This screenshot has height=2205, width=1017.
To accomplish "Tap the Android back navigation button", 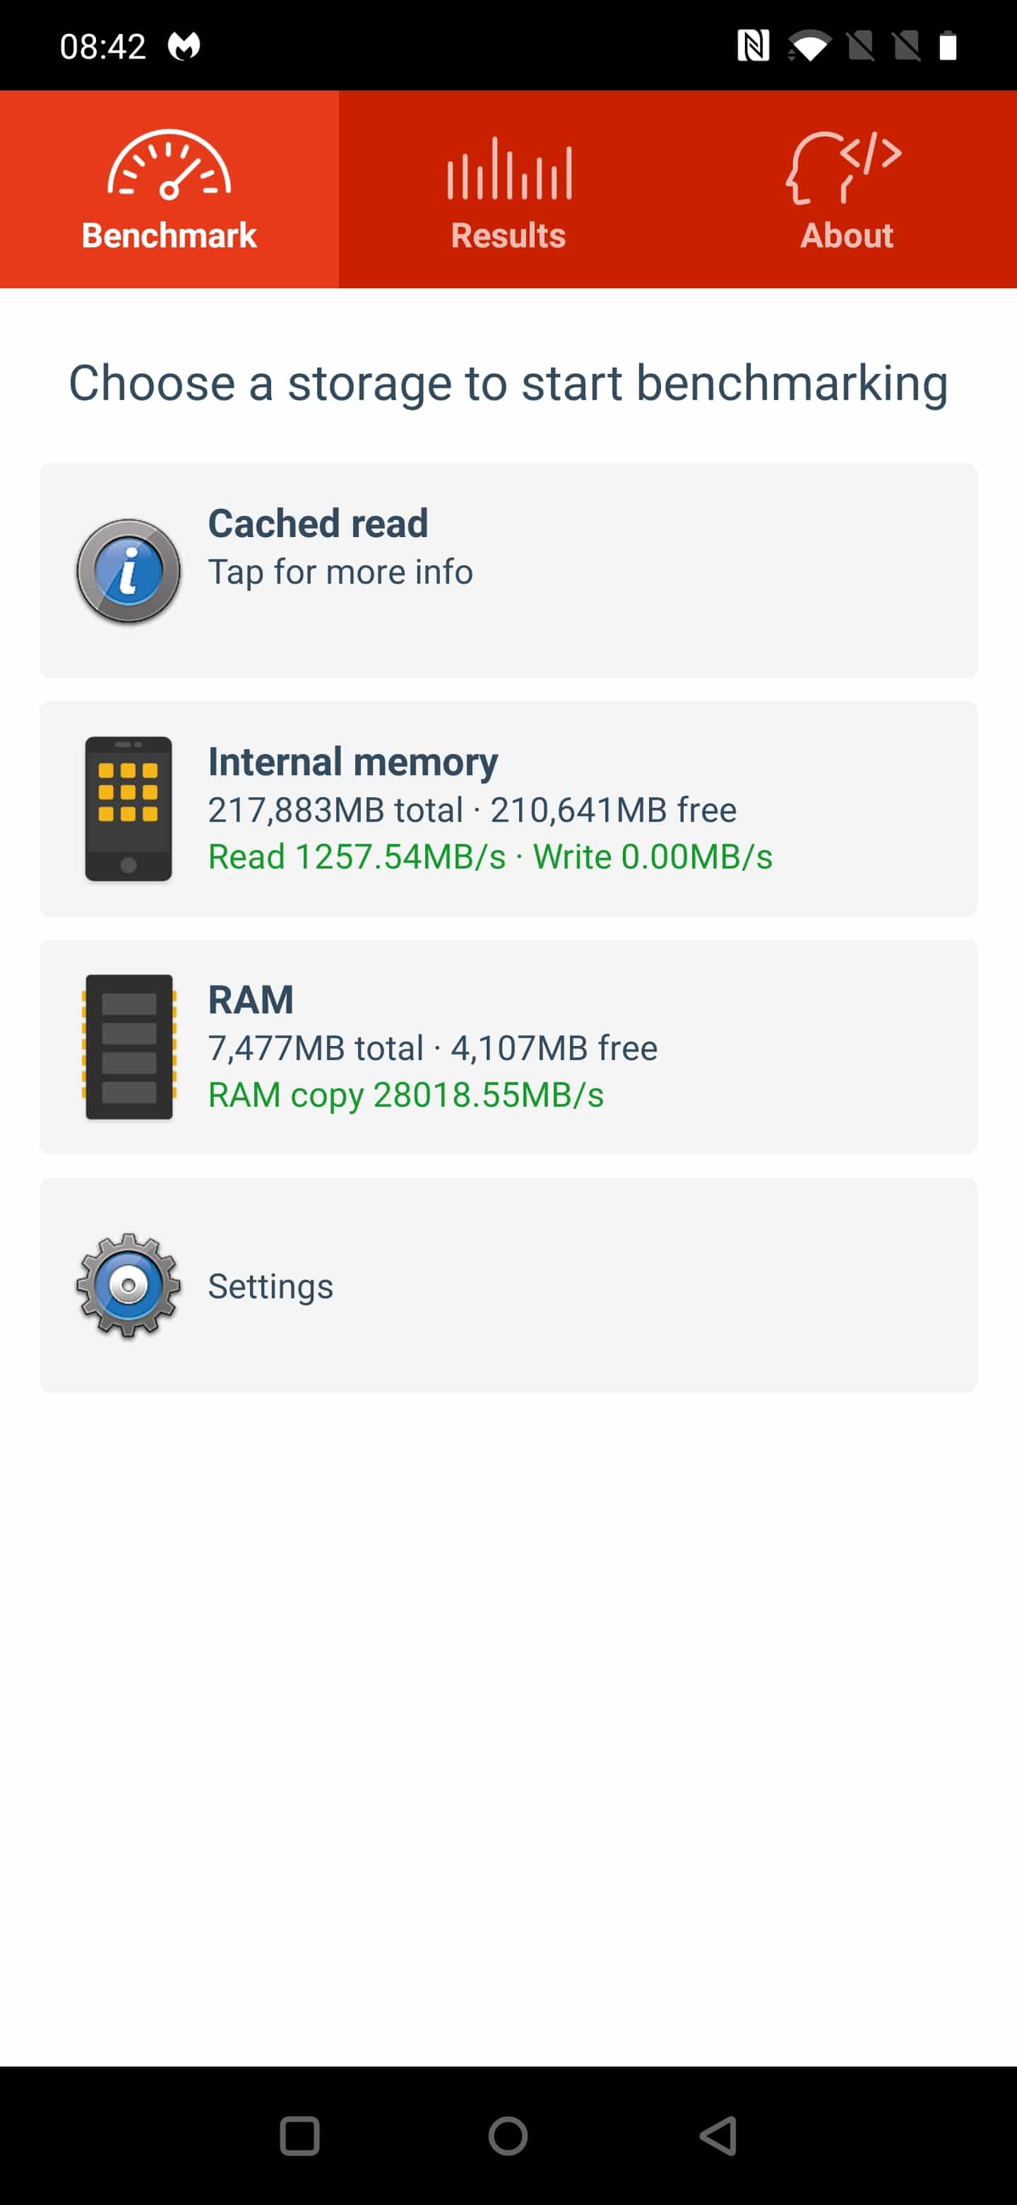I will click(x=718, y=2136).
